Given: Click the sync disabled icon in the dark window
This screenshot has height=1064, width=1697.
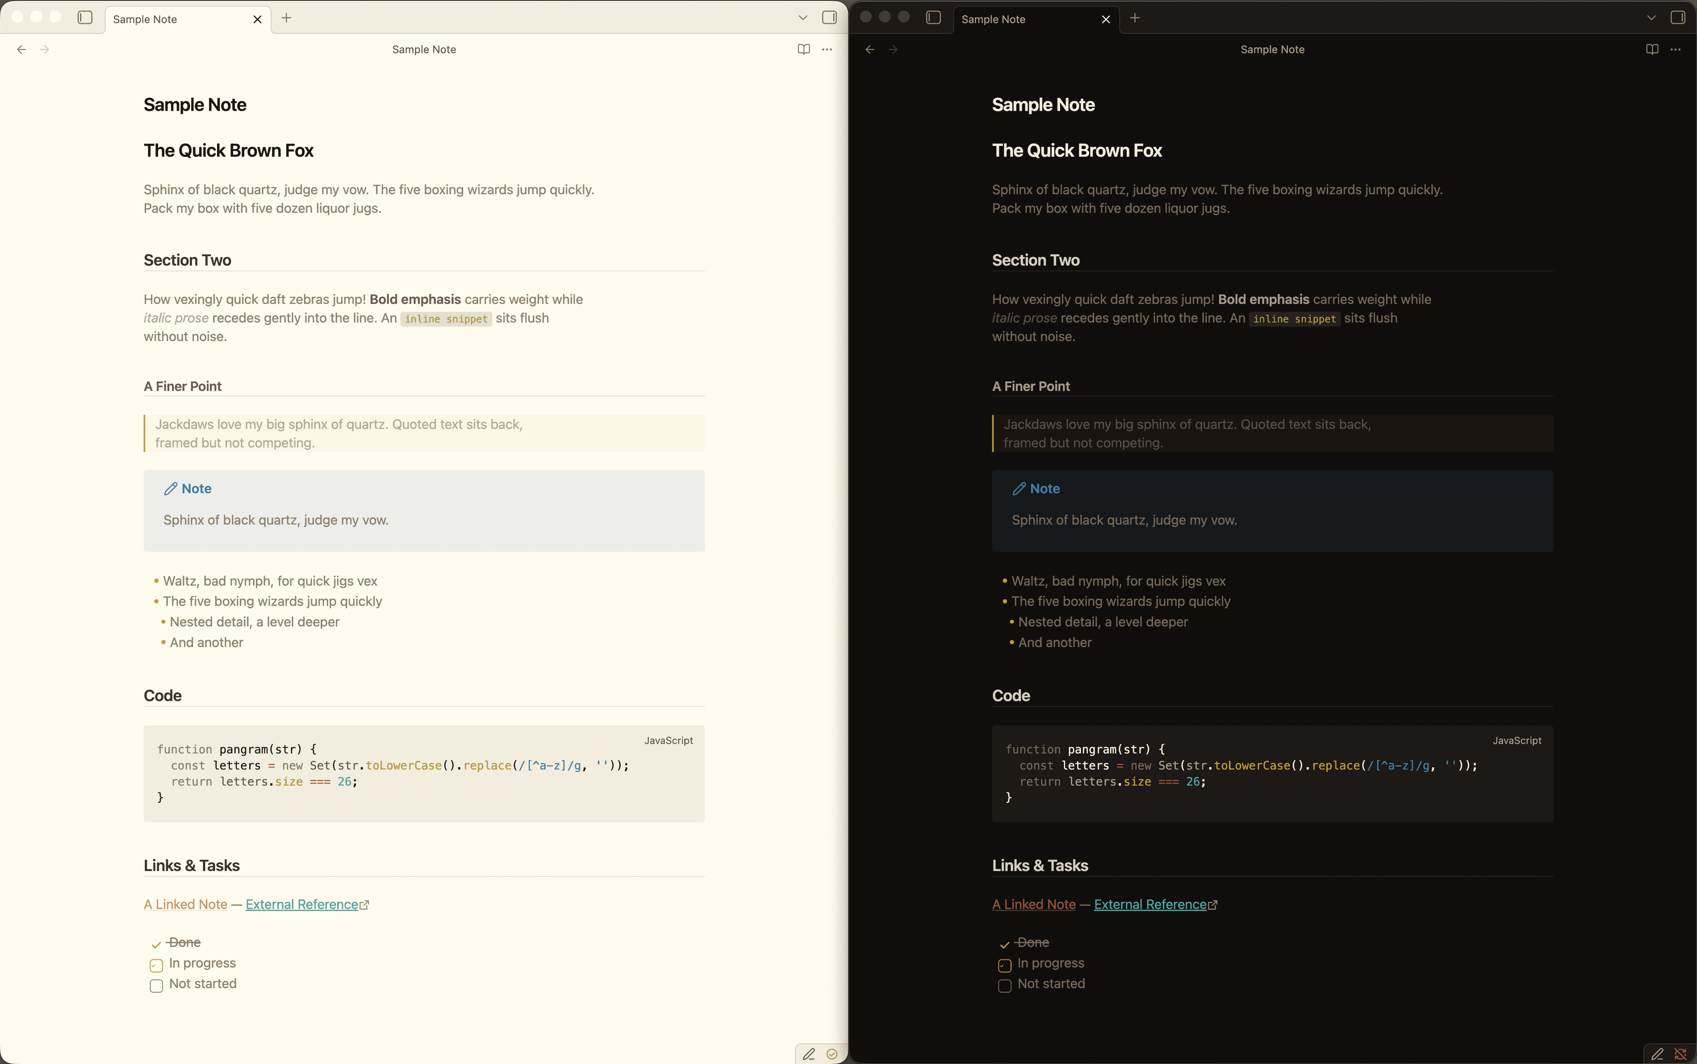Looking at the screenshot, I should pos(1681,1053).
